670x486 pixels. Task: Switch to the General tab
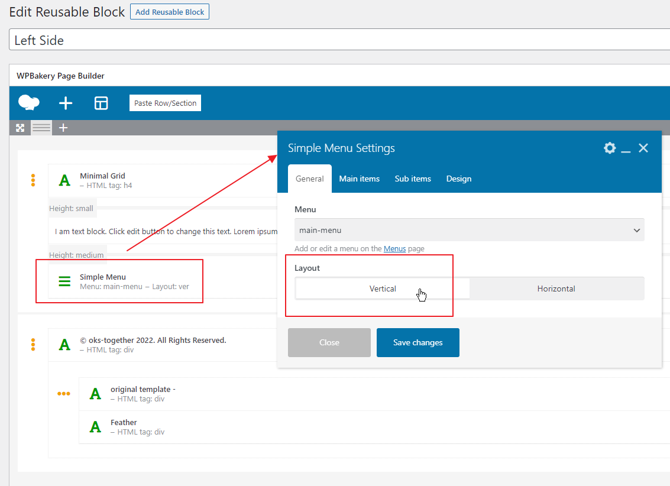click(x=310, y=179)
